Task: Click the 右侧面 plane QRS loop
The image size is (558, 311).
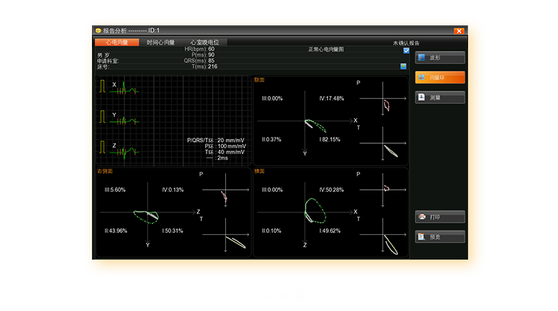Action: point(146,216)
